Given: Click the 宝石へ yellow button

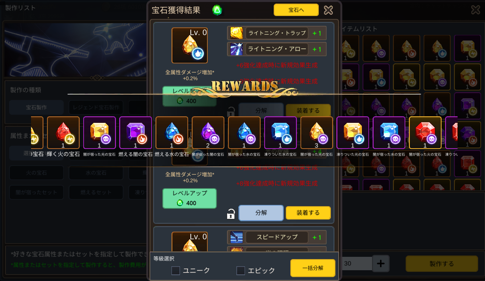Looking at the screenshot, I should tap(296, 10).
